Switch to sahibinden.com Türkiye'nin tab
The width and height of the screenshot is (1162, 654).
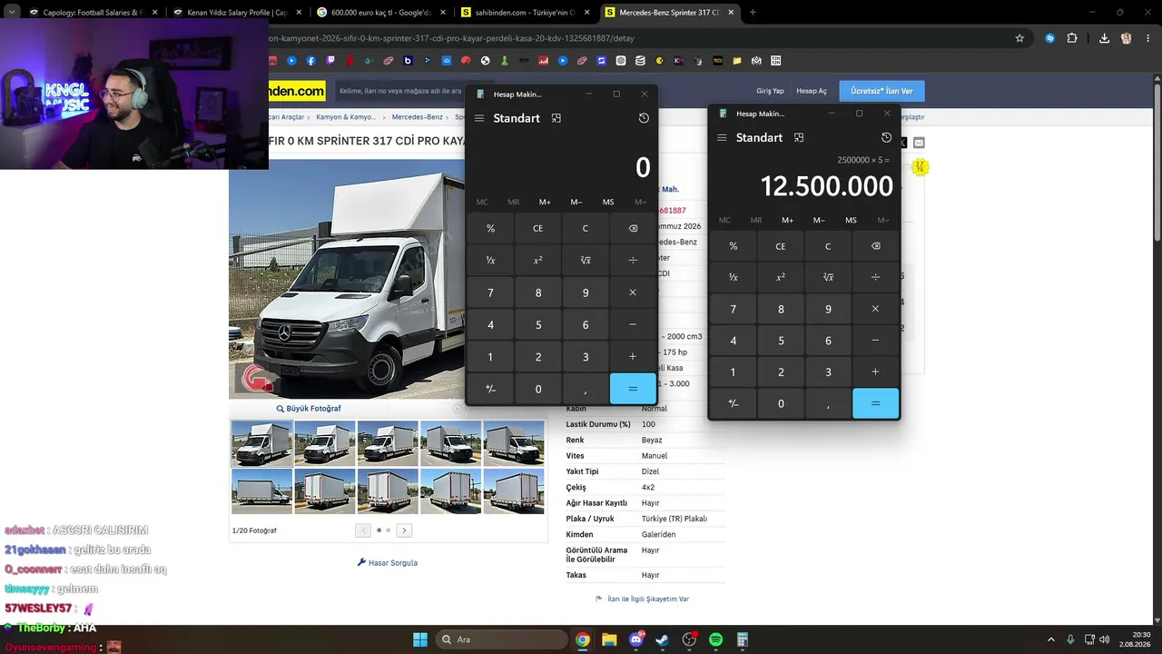pos(525,13)
